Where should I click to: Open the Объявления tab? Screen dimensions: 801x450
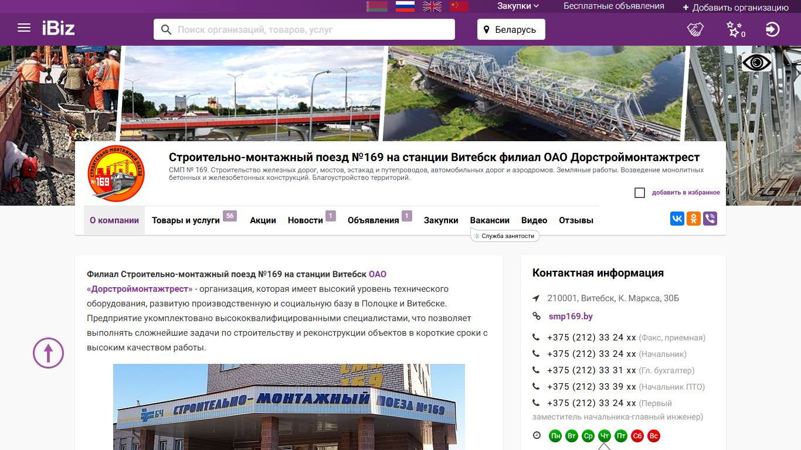coord(374,220)
